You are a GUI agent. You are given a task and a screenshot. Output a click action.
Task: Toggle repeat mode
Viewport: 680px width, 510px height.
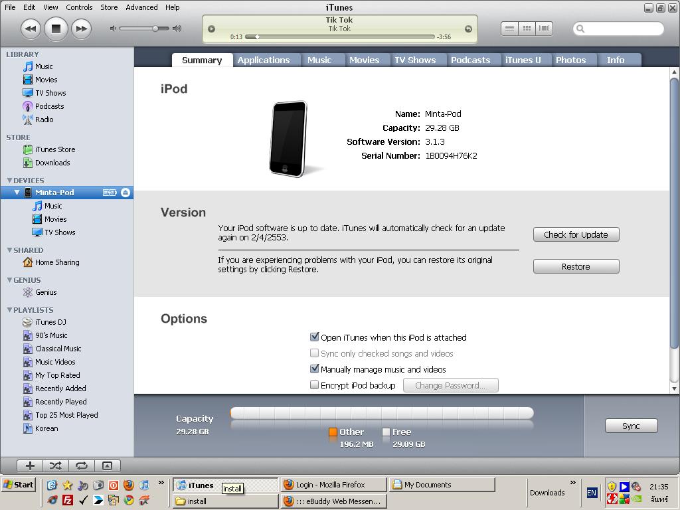(82, 466)
